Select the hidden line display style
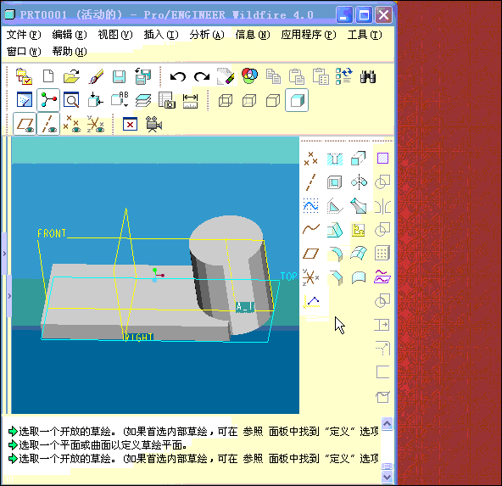502x486 pixels. [249, 101]
